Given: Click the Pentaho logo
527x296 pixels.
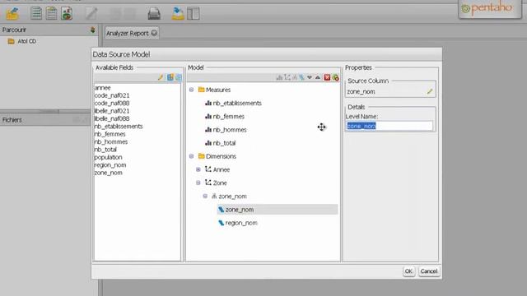Looking at the screenshot, I should pyautogui.click(x=490, y=8).
